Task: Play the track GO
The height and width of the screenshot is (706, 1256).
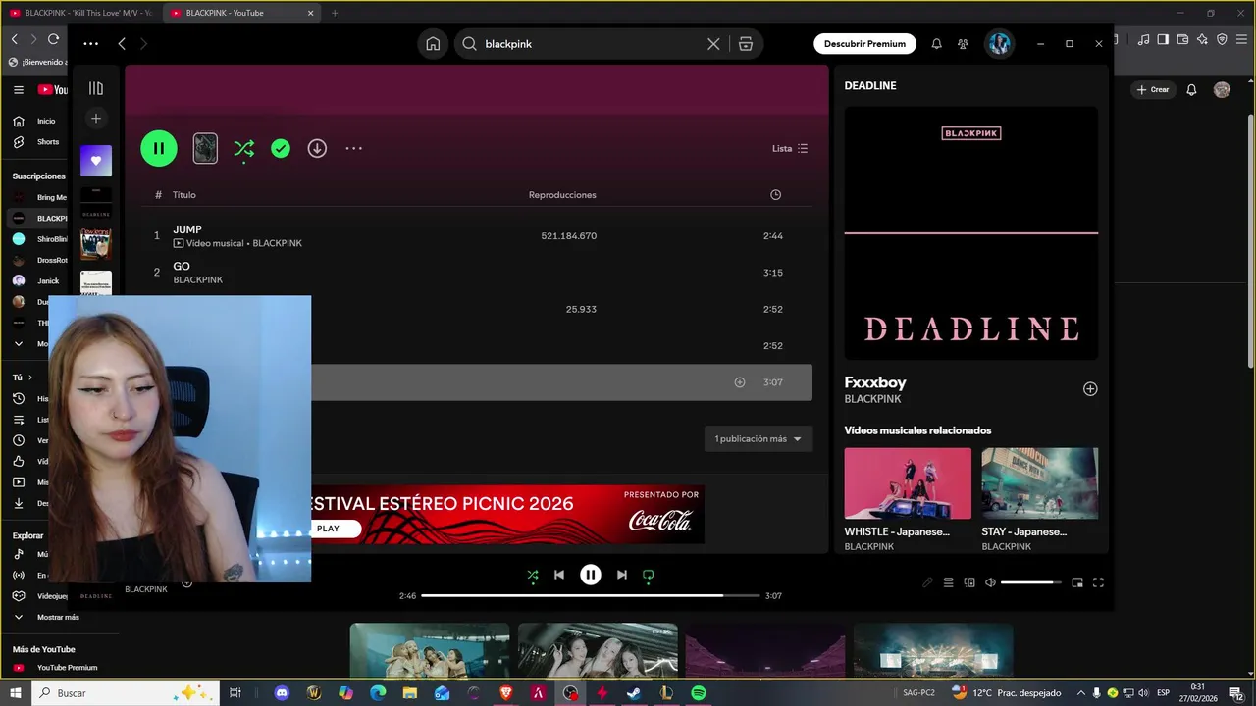Action: (x=182, y=266)
